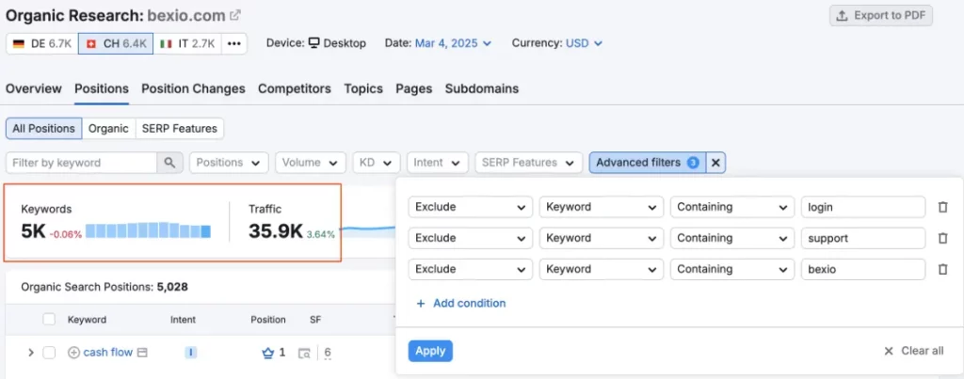Click the Position column header

coord(268,320)
